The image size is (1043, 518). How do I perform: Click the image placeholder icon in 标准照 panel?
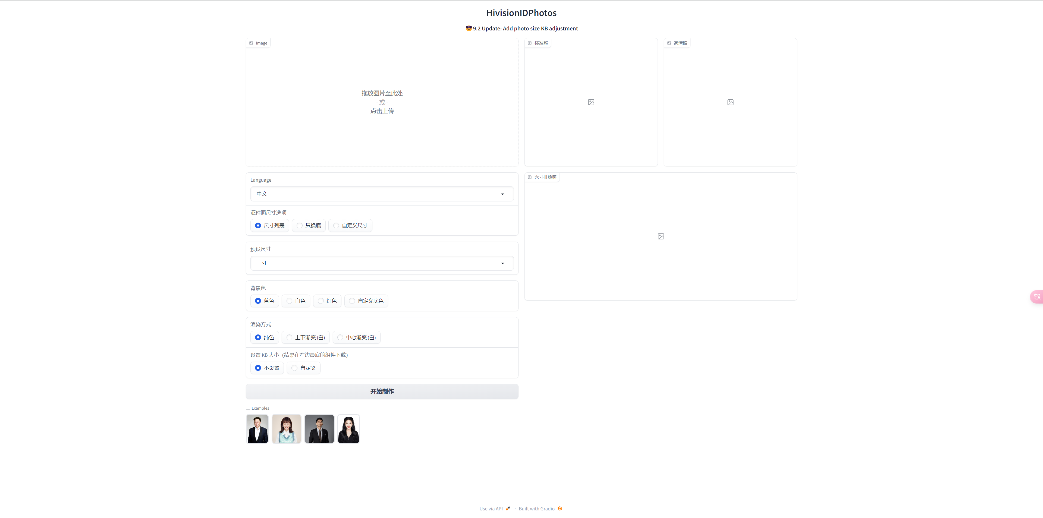pos(591,102)
